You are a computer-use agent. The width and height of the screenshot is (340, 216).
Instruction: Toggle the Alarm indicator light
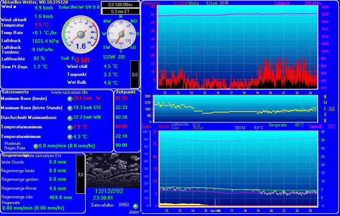(135, 206)
